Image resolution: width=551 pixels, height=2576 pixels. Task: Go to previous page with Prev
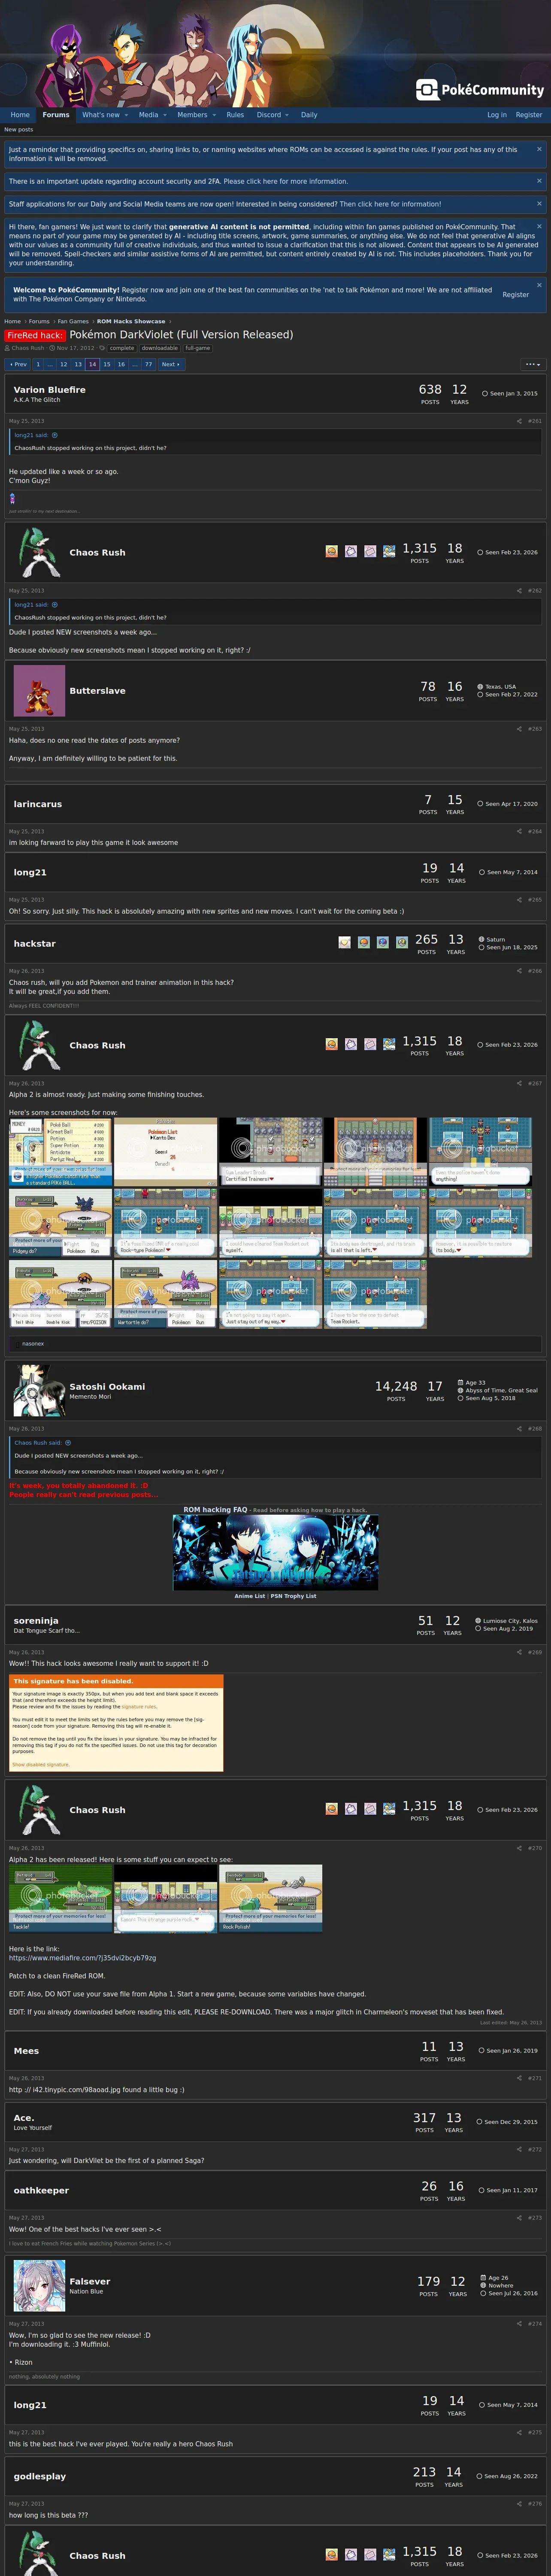pyautogui.click(x=18, y=364)
